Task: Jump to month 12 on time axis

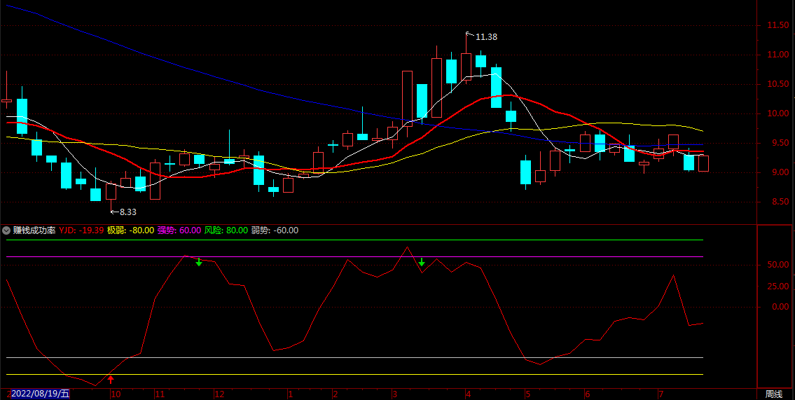Action: (219, 394)
